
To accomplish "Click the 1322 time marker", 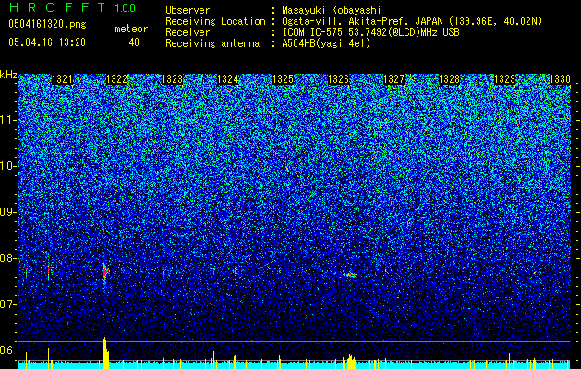I will point(116,79).
